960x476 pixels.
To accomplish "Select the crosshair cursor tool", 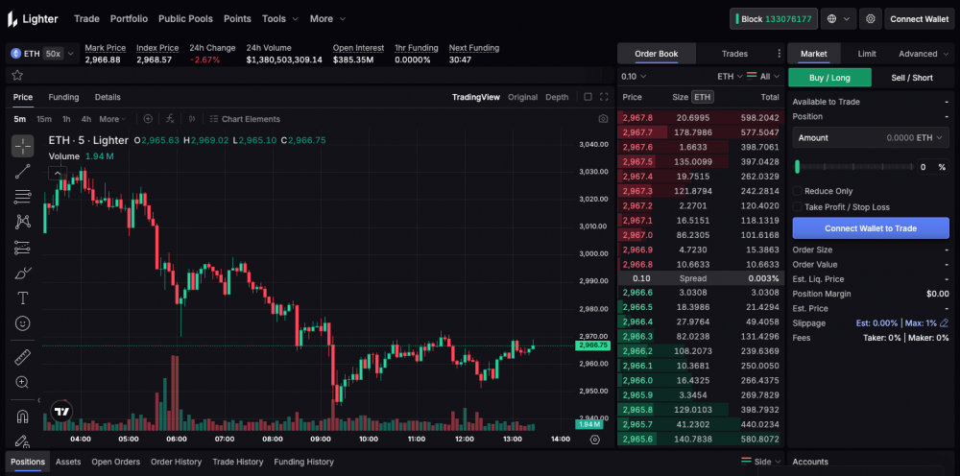I will [x=23, y=146].
